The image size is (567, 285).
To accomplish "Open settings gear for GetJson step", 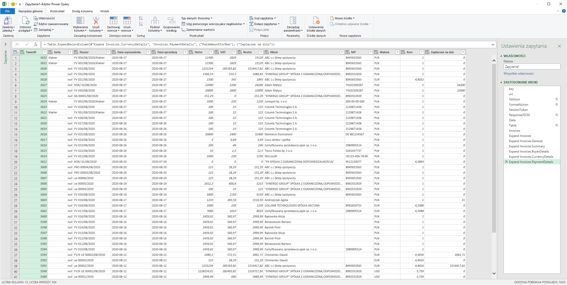I will tap(556, 99).
